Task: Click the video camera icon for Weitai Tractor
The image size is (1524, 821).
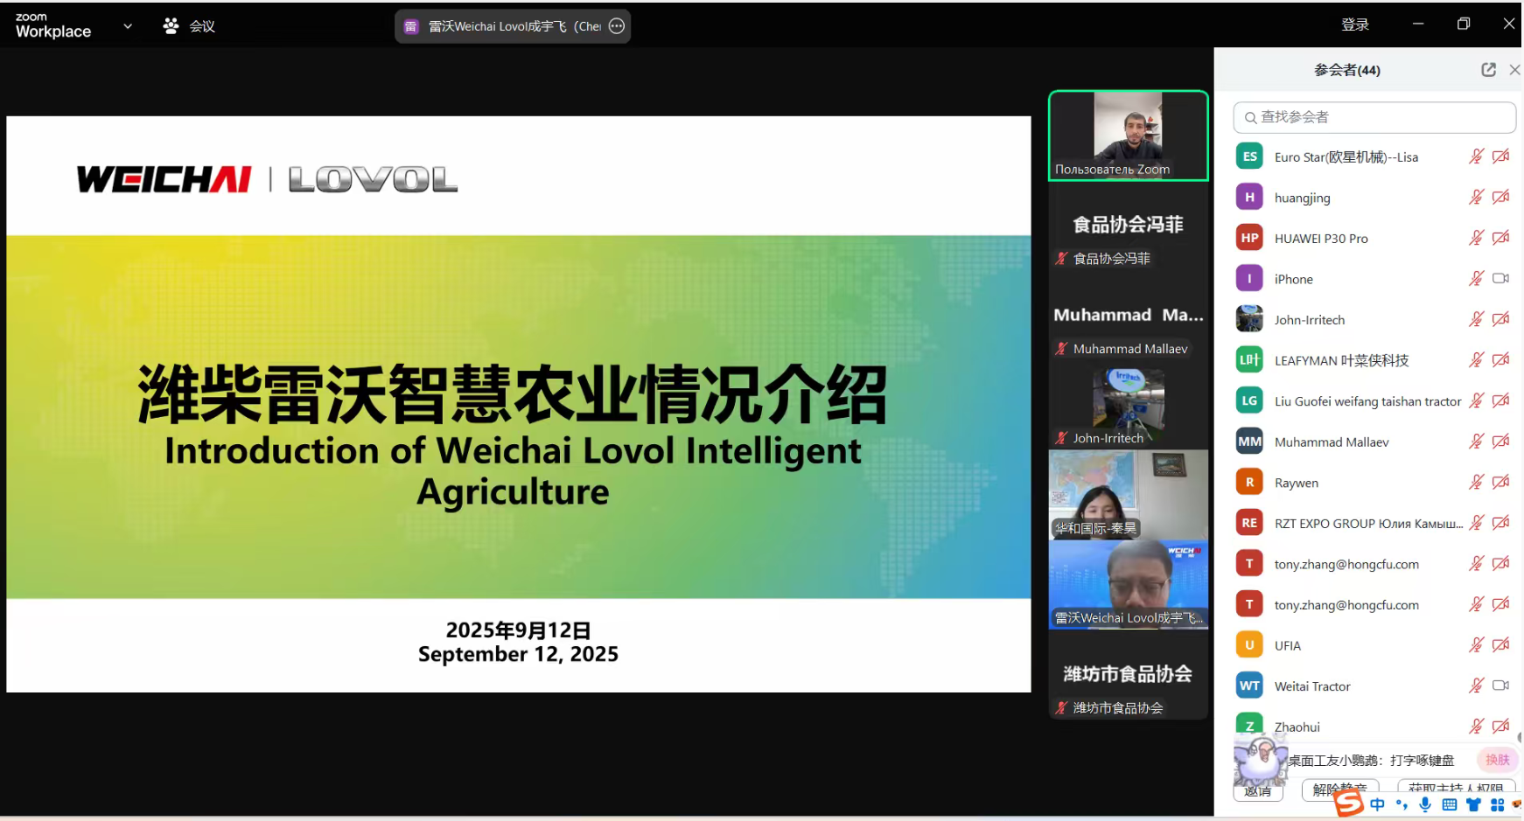Action: click(x=1500, y=685)
